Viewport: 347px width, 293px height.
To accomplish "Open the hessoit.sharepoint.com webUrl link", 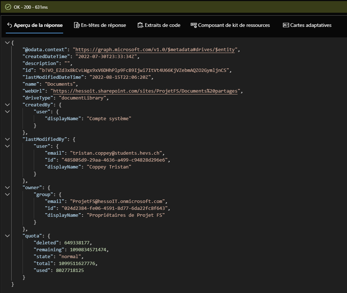I will [x=145, y=91].
